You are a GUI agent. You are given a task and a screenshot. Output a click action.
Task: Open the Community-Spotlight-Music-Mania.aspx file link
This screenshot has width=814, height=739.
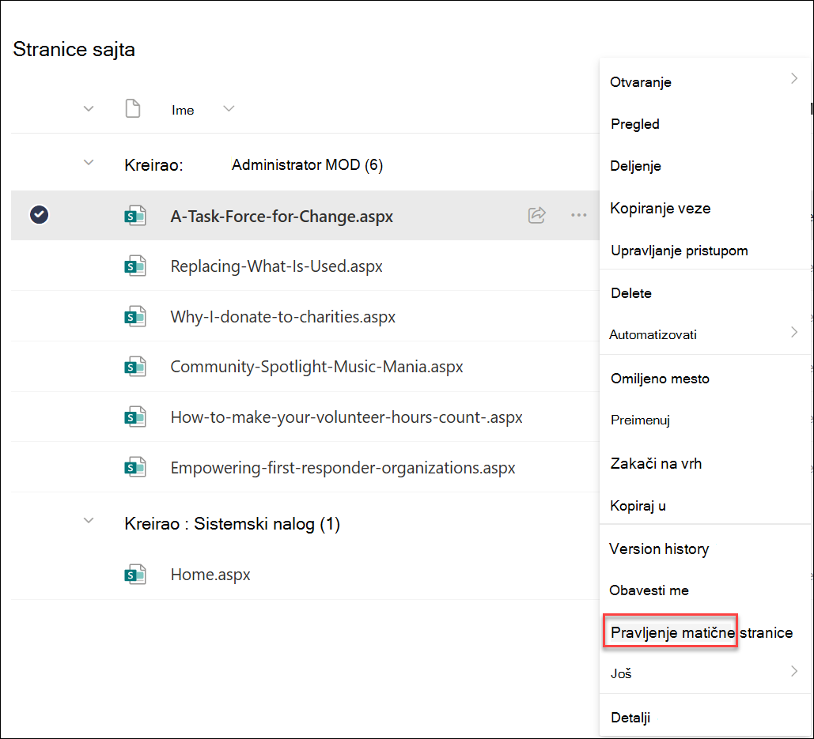tap(316, 367)
